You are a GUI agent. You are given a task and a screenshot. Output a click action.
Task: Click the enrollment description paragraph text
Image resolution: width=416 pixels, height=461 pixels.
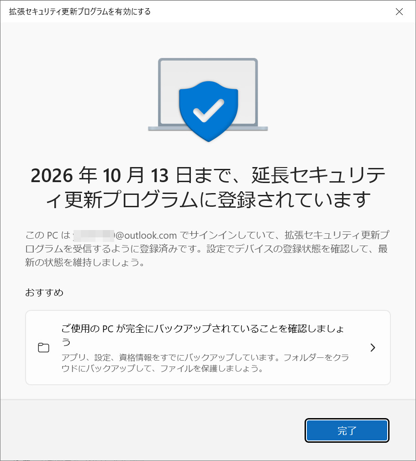pyautogui.click(x=207, y=249)
